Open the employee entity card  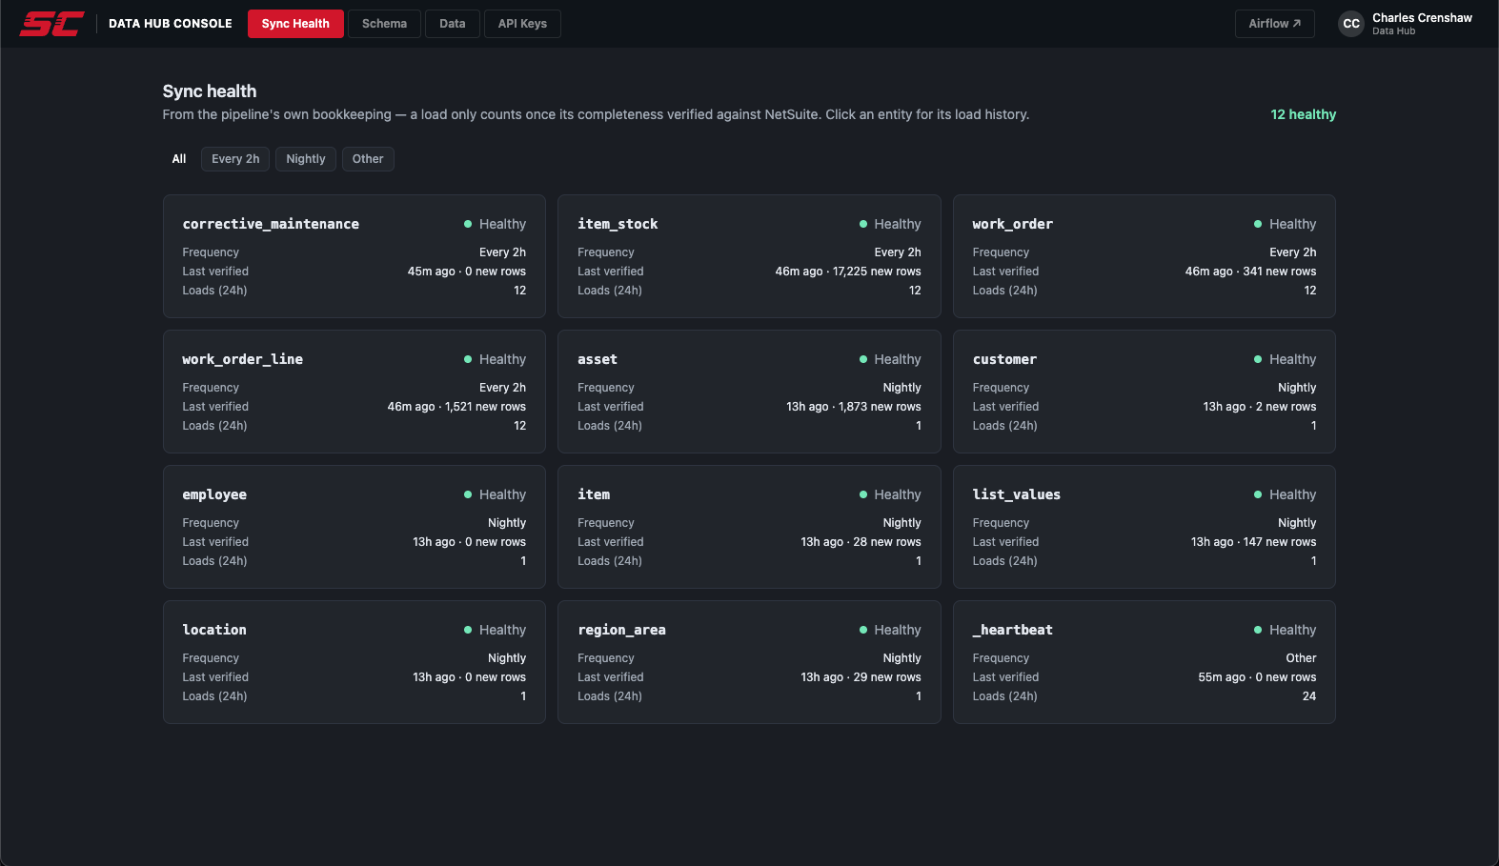tap(354, 527)
